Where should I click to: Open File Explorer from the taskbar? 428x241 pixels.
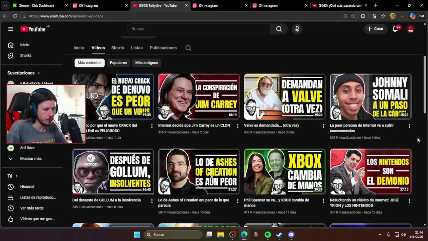point(221,235)
